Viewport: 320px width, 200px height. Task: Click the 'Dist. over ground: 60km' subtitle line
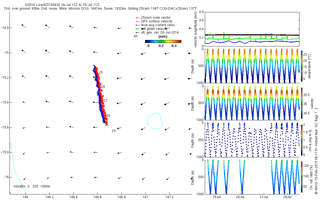(x=101, y=9)
